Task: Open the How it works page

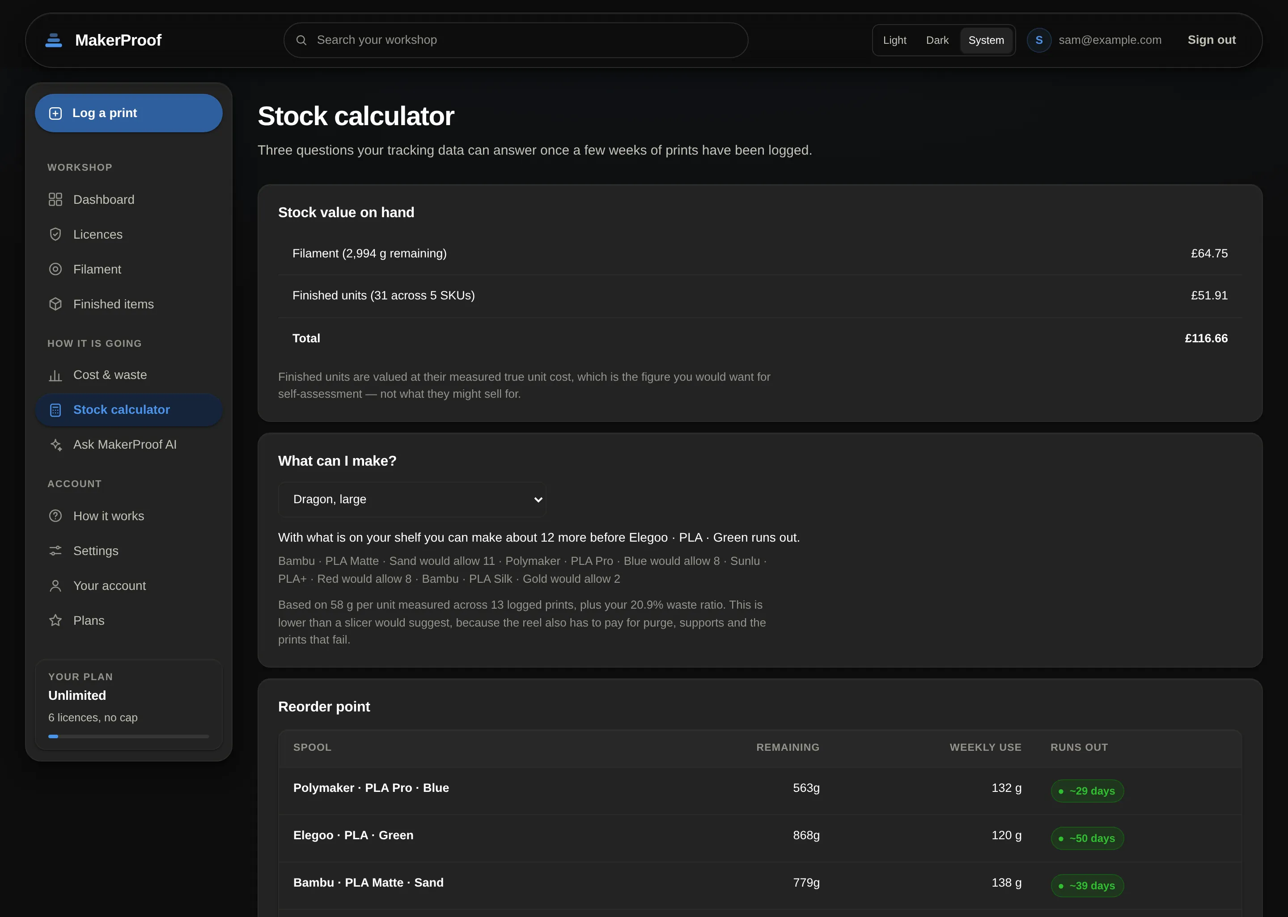Action: (129, 516)
